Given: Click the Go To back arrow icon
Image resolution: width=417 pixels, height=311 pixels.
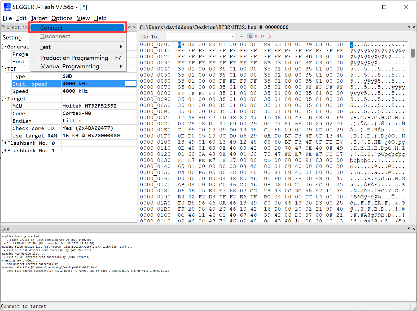Looking at the screenshot, I should coord(241,36).
